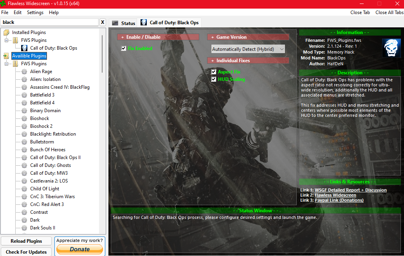Click the gear icon beside CnC 3: Tiberium Wars
This screenshot has width=404, height=256.
25,197
